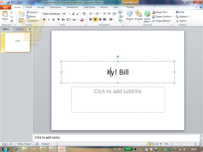Click the Clear All Formatting icon
The width and height of the screenshot is (203, 152).
(84, 14)
